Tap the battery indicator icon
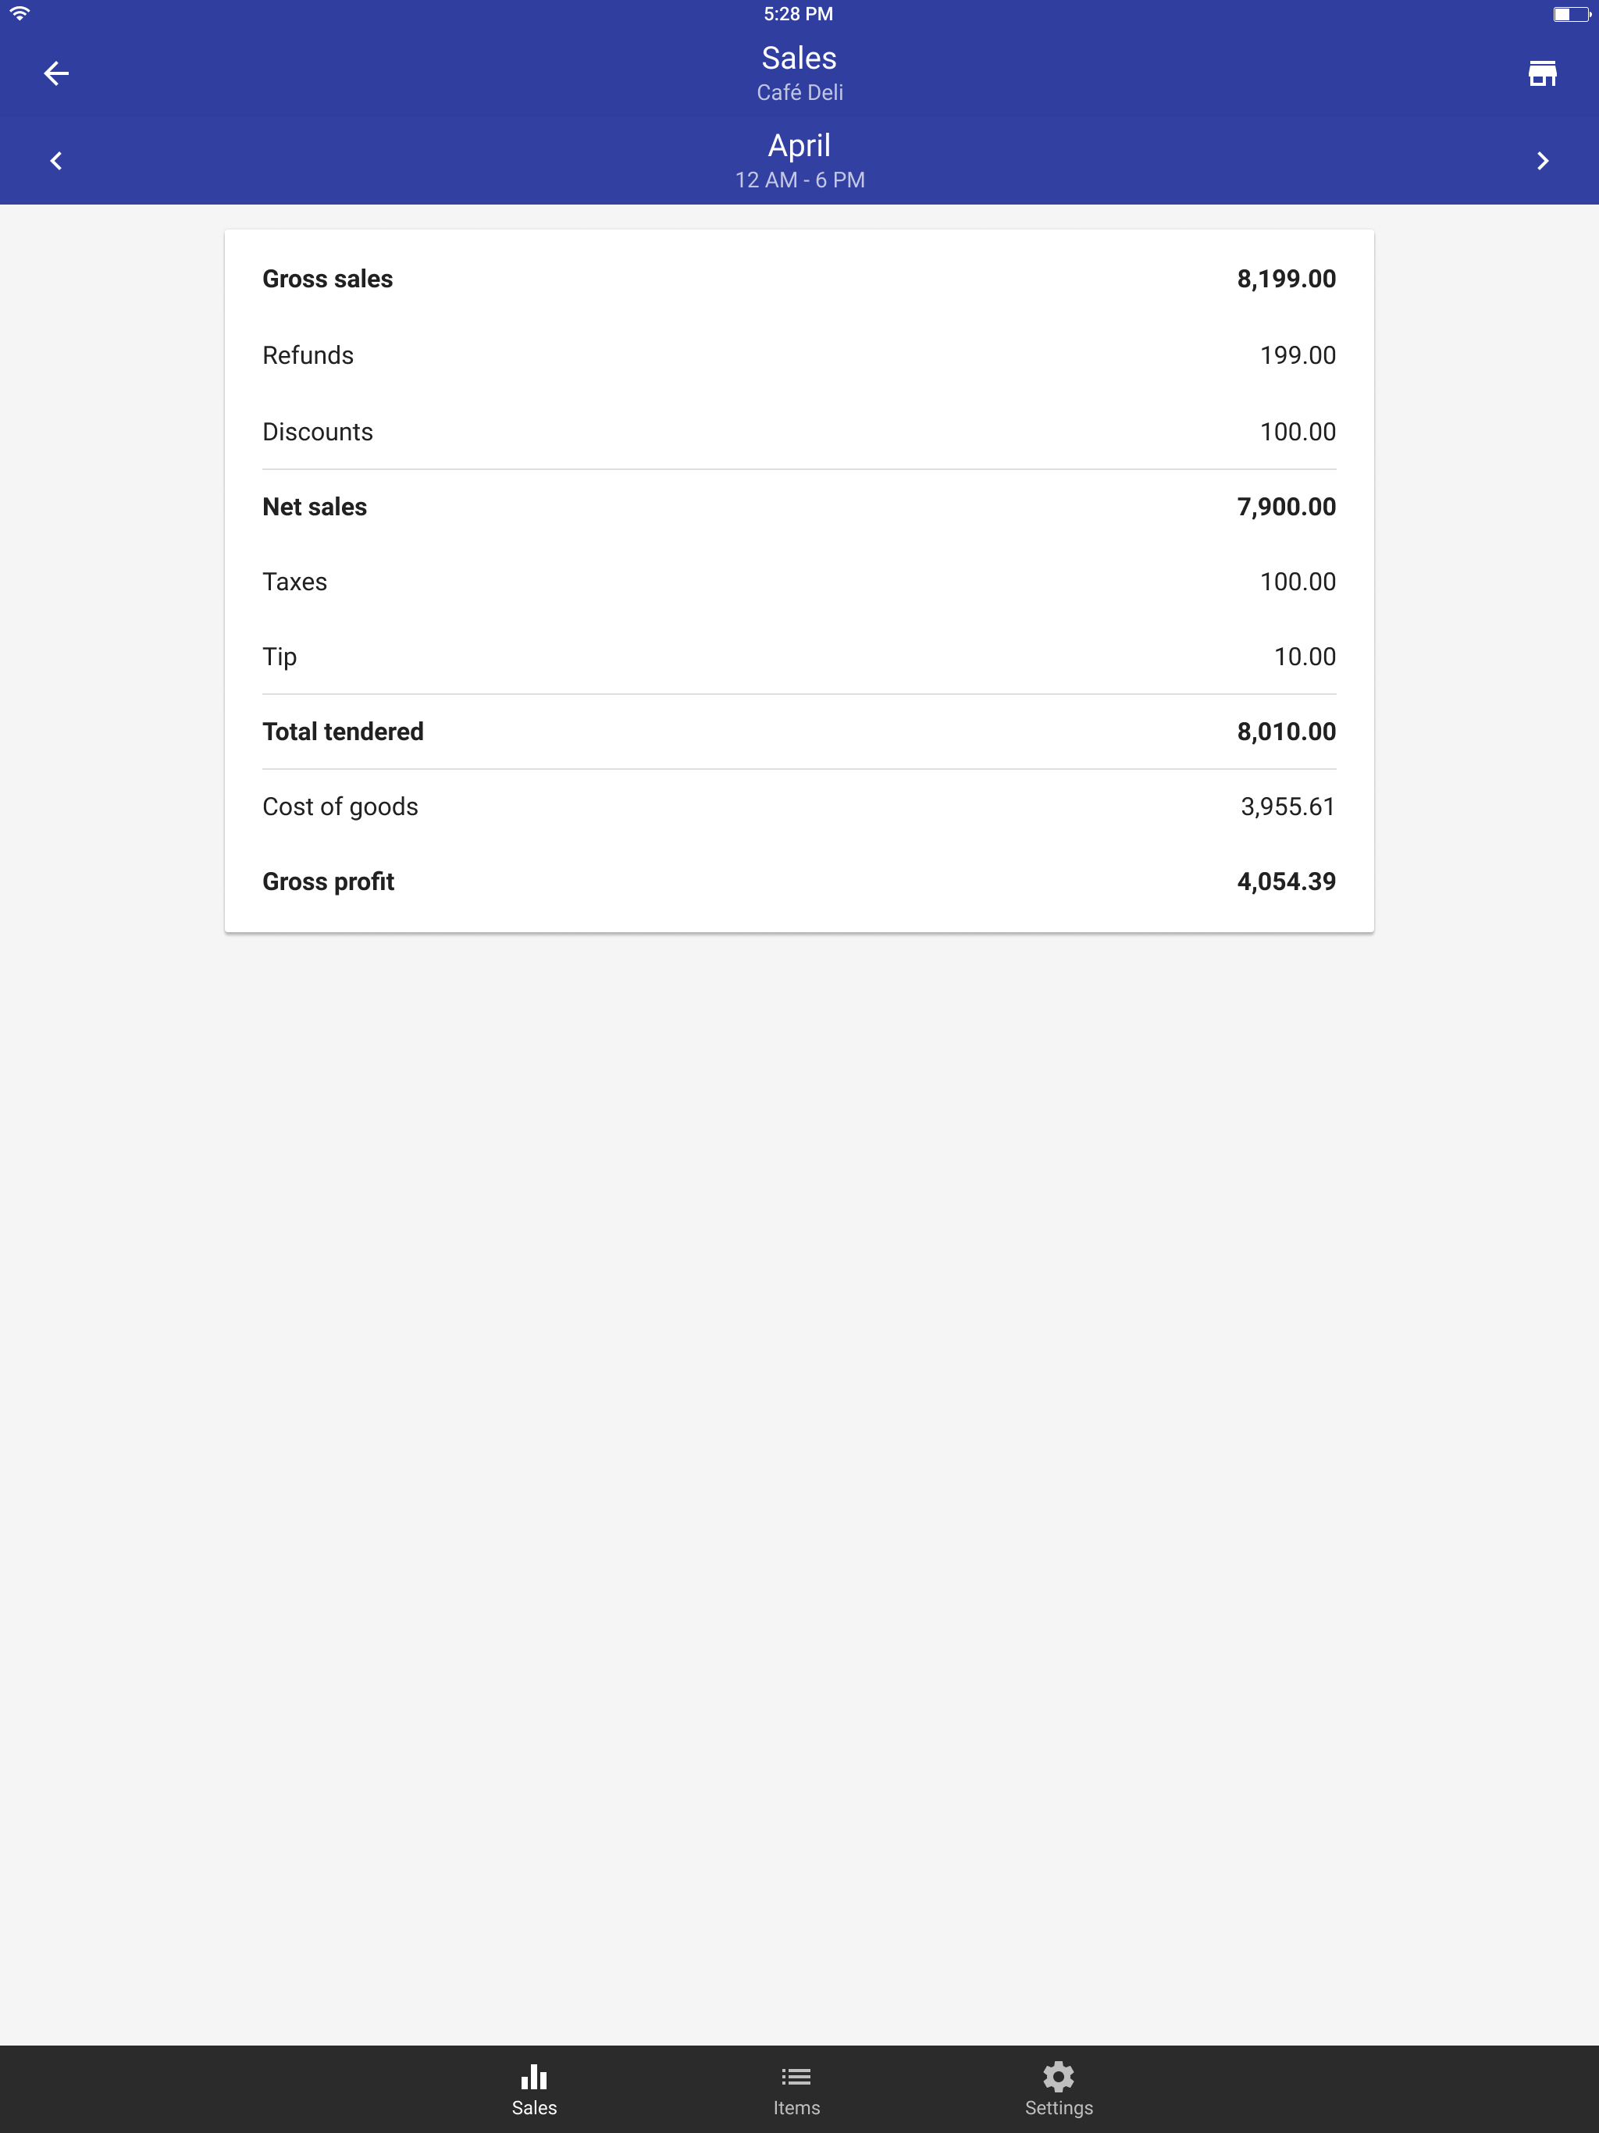Image resolution: width=1599 pixels, height=2133 pixels. point(1570,13)
